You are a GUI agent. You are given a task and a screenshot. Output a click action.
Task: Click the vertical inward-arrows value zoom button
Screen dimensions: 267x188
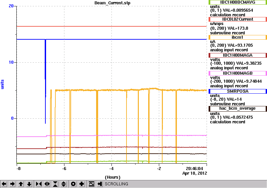[x=55, y=184]
